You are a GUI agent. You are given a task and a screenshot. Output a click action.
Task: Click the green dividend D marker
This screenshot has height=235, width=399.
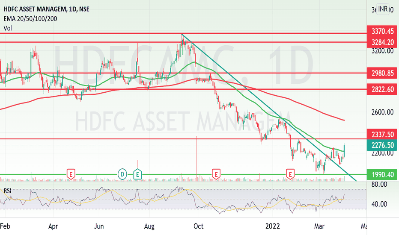[x=122, y=174]
